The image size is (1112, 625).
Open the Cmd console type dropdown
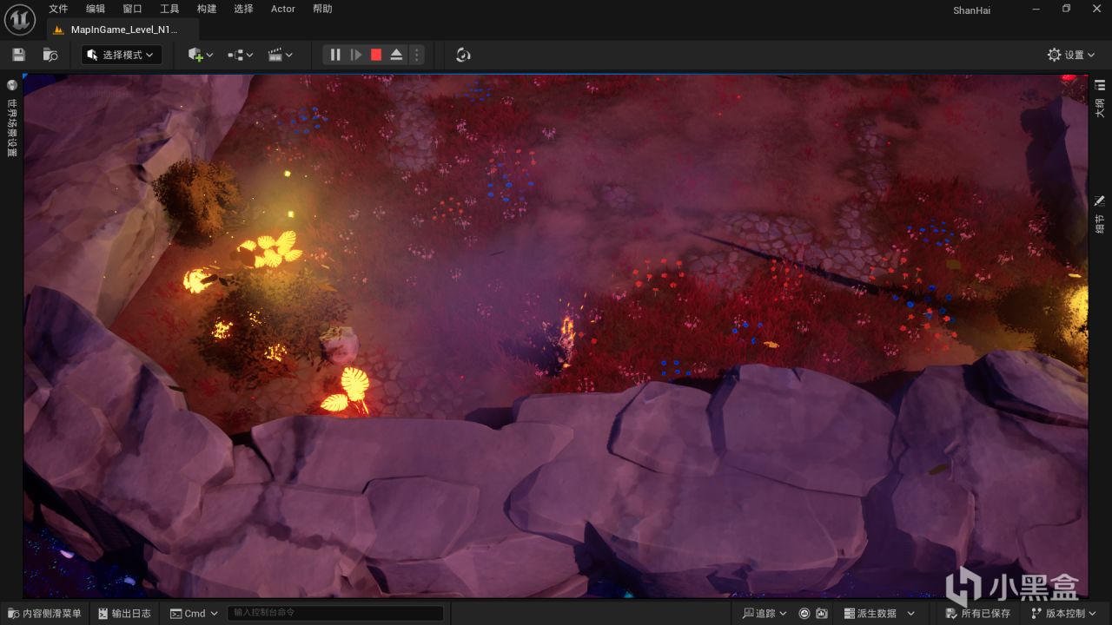(194, 614)
